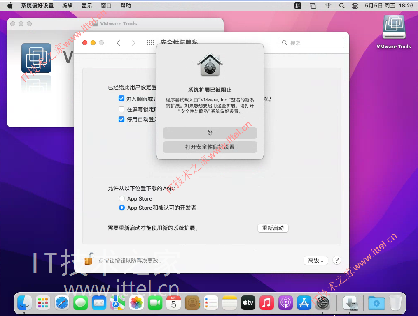Open the 窗口 menu
The height and width of the screenshot is (316, 418).
tap(106, 6)
